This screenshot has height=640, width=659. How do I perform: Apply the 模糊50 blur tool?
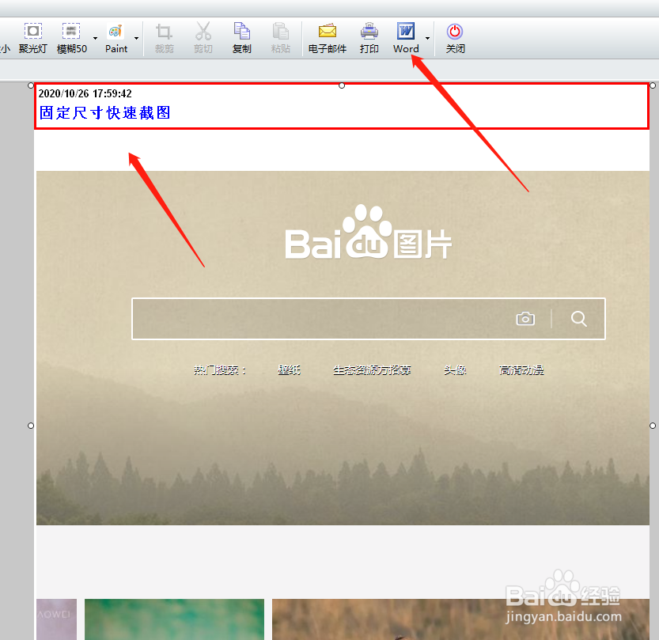(71, 38)
